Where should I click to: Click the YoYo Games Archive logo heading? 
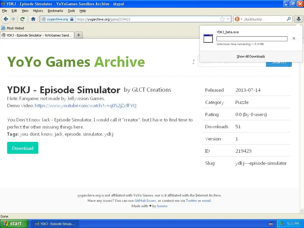click(x=76, y=62)
